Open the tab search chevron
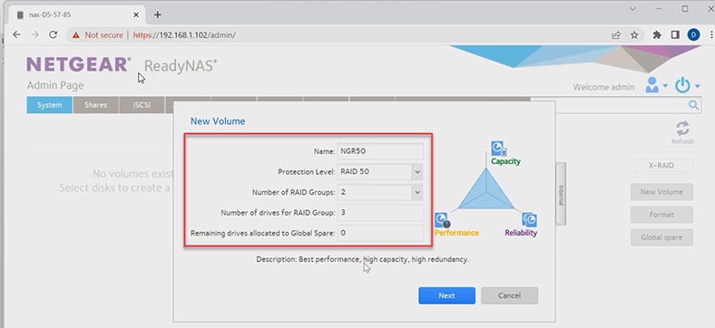The height and width of the screenshot is (328, 715). pyautogui.click(x=633, y=9)
